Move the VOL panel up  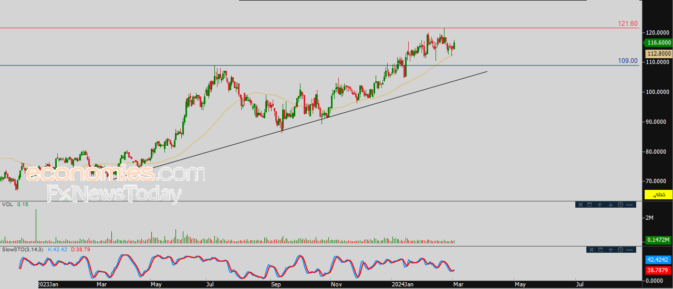pos(600,205)
